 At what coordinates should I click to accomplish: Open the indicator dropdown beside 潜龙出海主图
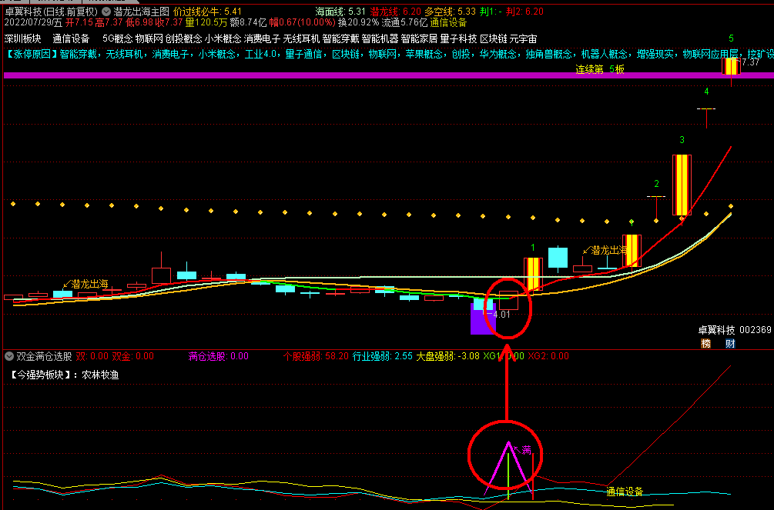(106, 12)
